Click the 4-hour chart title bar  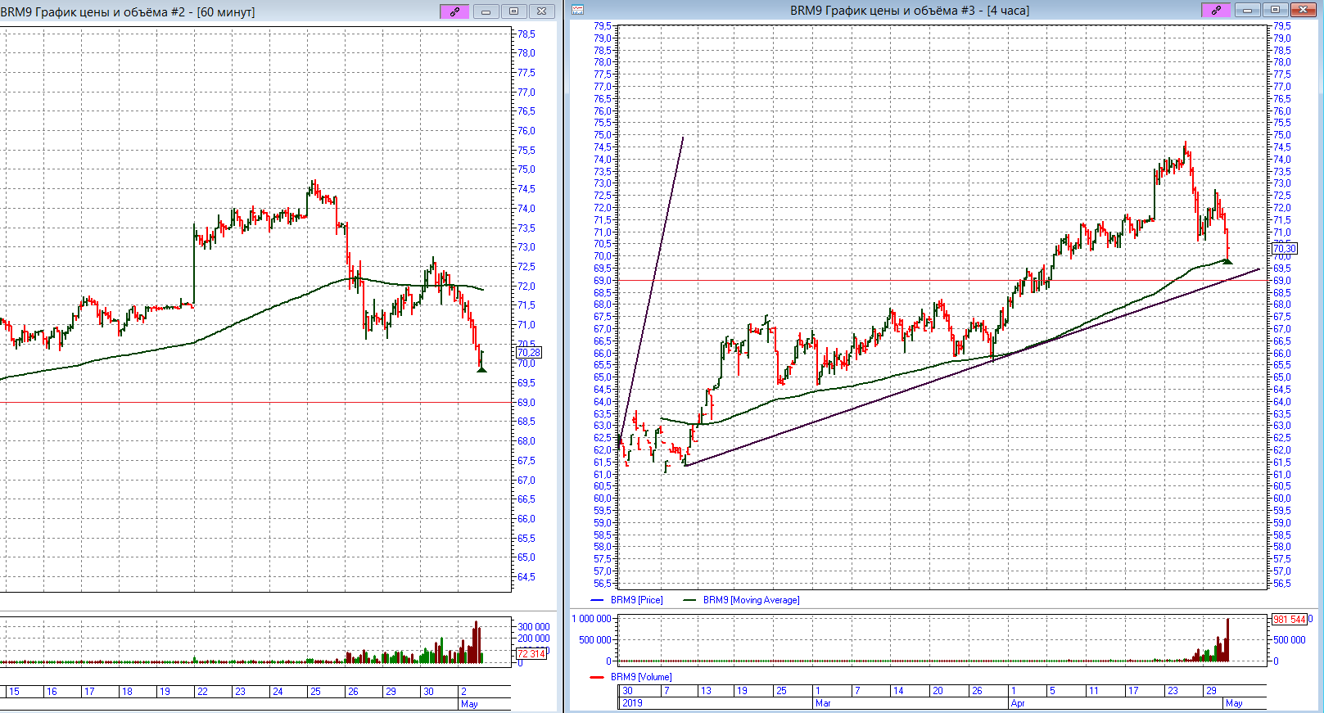[x=909, y=11]
